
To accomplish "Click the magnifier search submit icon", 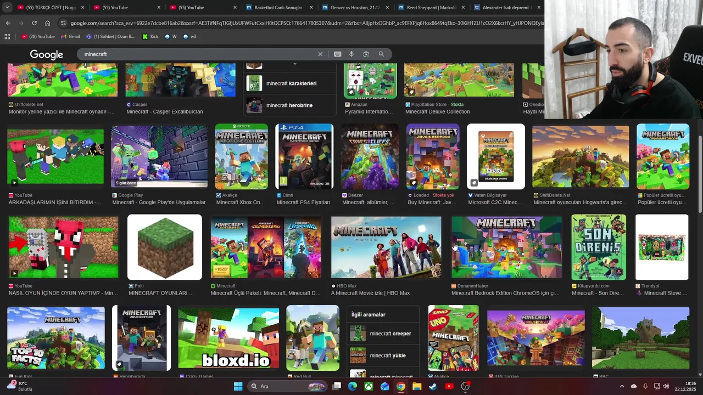I will coord(381,54).
